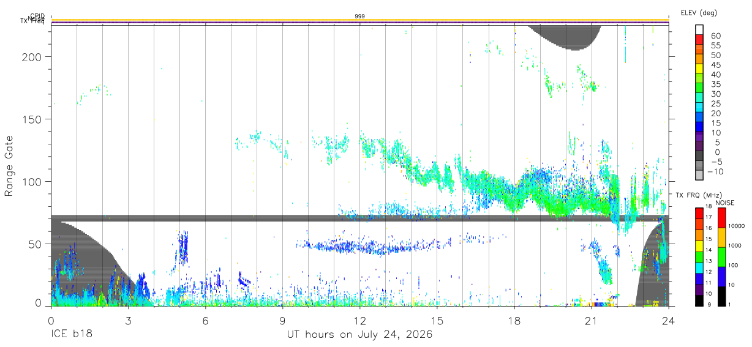Click the "60" elevation tick label
This screenshot has width=752, height=347.
(715, 36)
